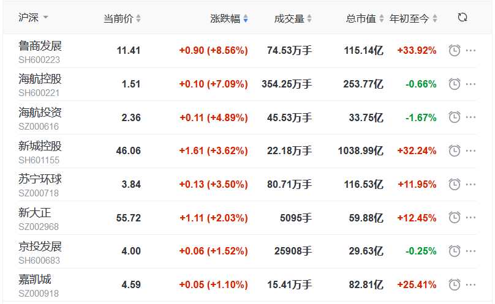
Task: Set price alert for 嘉凯城
Action: click(455, 284)
